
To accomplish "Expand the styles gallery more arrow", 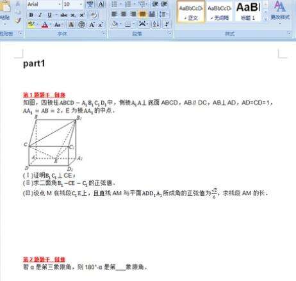I will tap(265, 19).
